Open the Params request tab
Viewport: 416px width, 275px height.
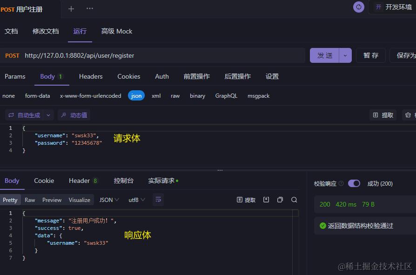pyautogui.click(x=15, y=76)
